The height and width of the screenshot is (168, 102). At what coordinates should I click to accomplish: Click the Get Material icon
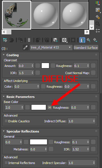tap(5, 40)
